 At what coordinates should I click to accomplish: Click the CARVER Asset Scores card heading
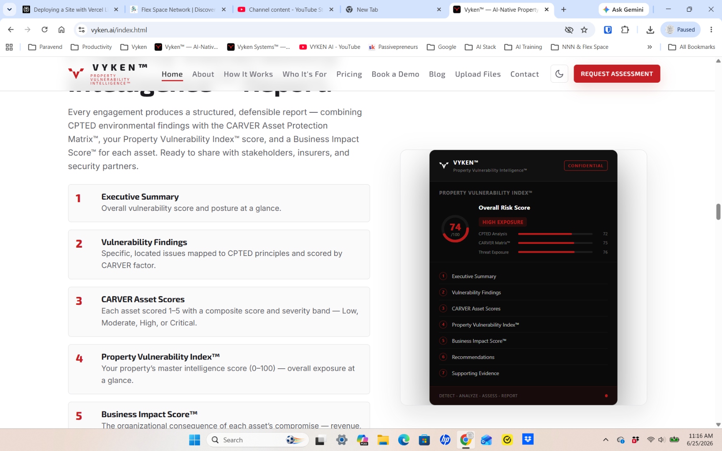point(143,299)
